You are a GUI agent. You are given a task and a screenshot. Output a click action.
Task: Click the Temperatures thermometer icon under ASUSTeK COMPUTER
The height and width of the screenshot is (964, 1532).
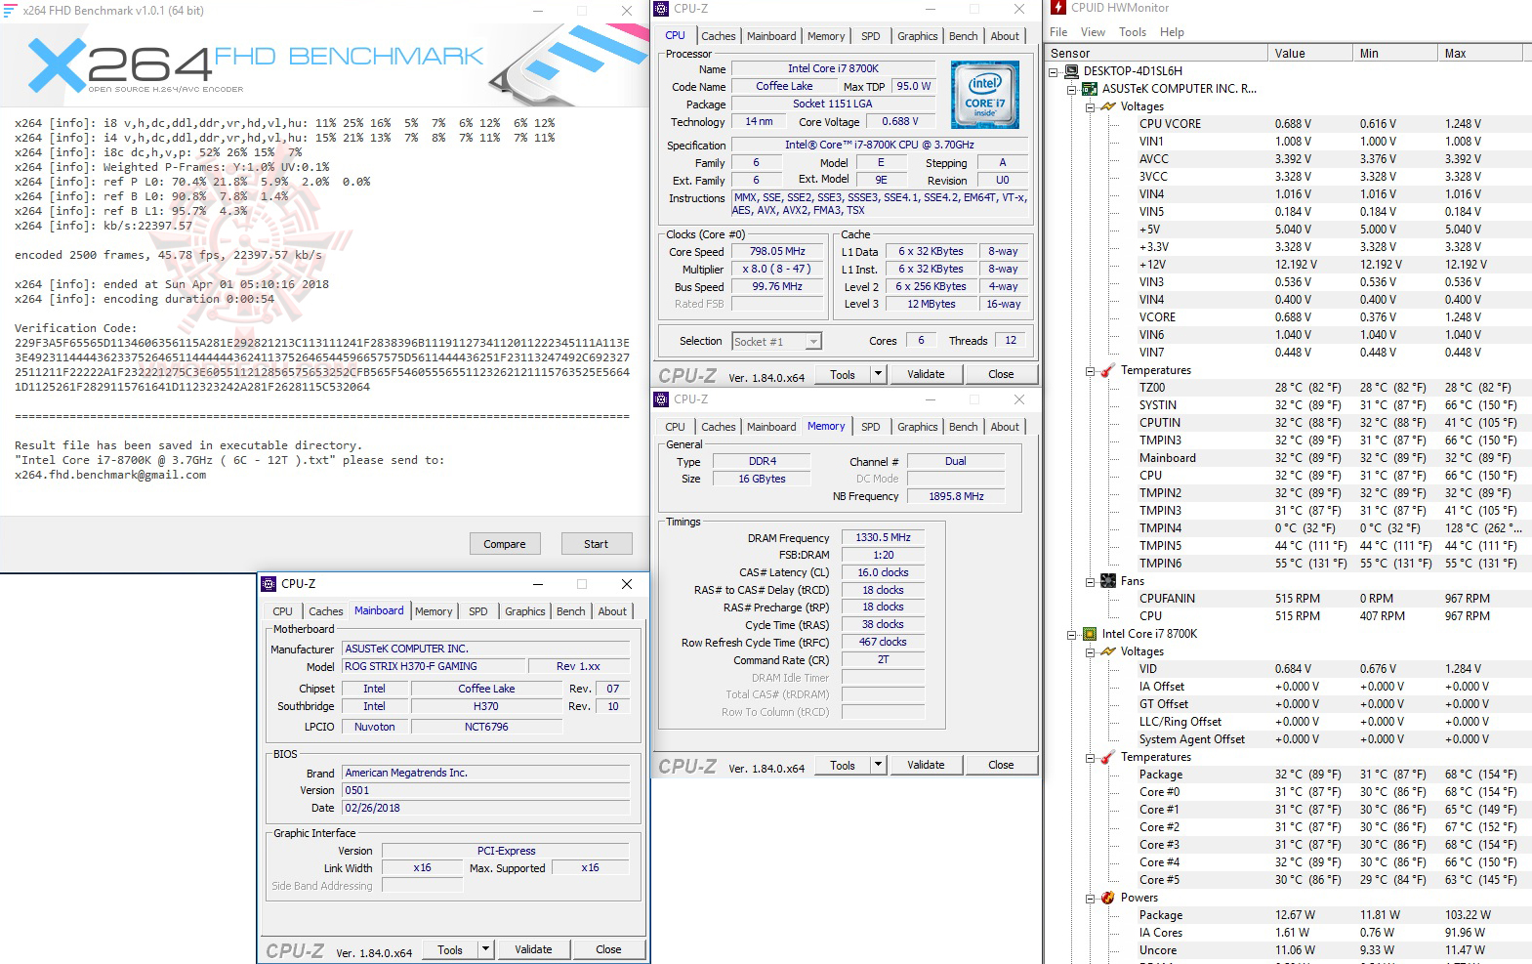click(1108, 370)
